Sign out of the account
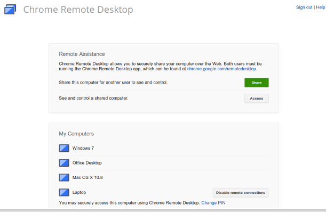The height and width of the screenshot is (212, 326). click(304, 7)
